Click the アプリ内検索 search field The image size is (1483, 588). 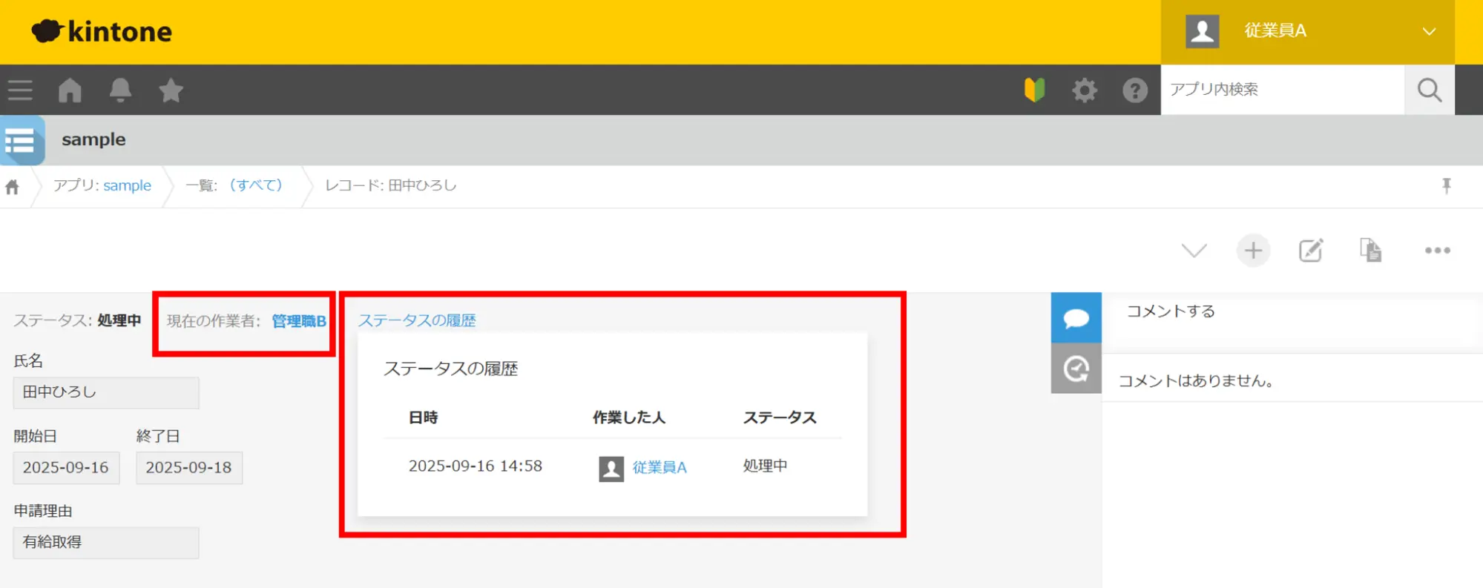click(x=1282, y=90)
